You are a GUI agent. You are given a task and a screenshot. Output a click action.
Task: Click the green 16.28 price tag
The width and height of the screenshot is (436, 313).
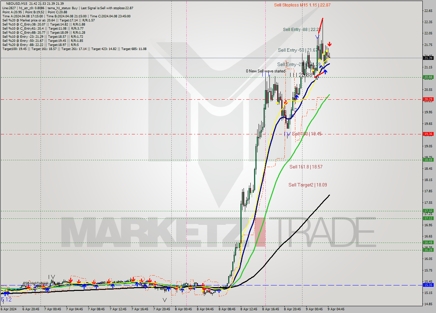[x=428, y=250]
